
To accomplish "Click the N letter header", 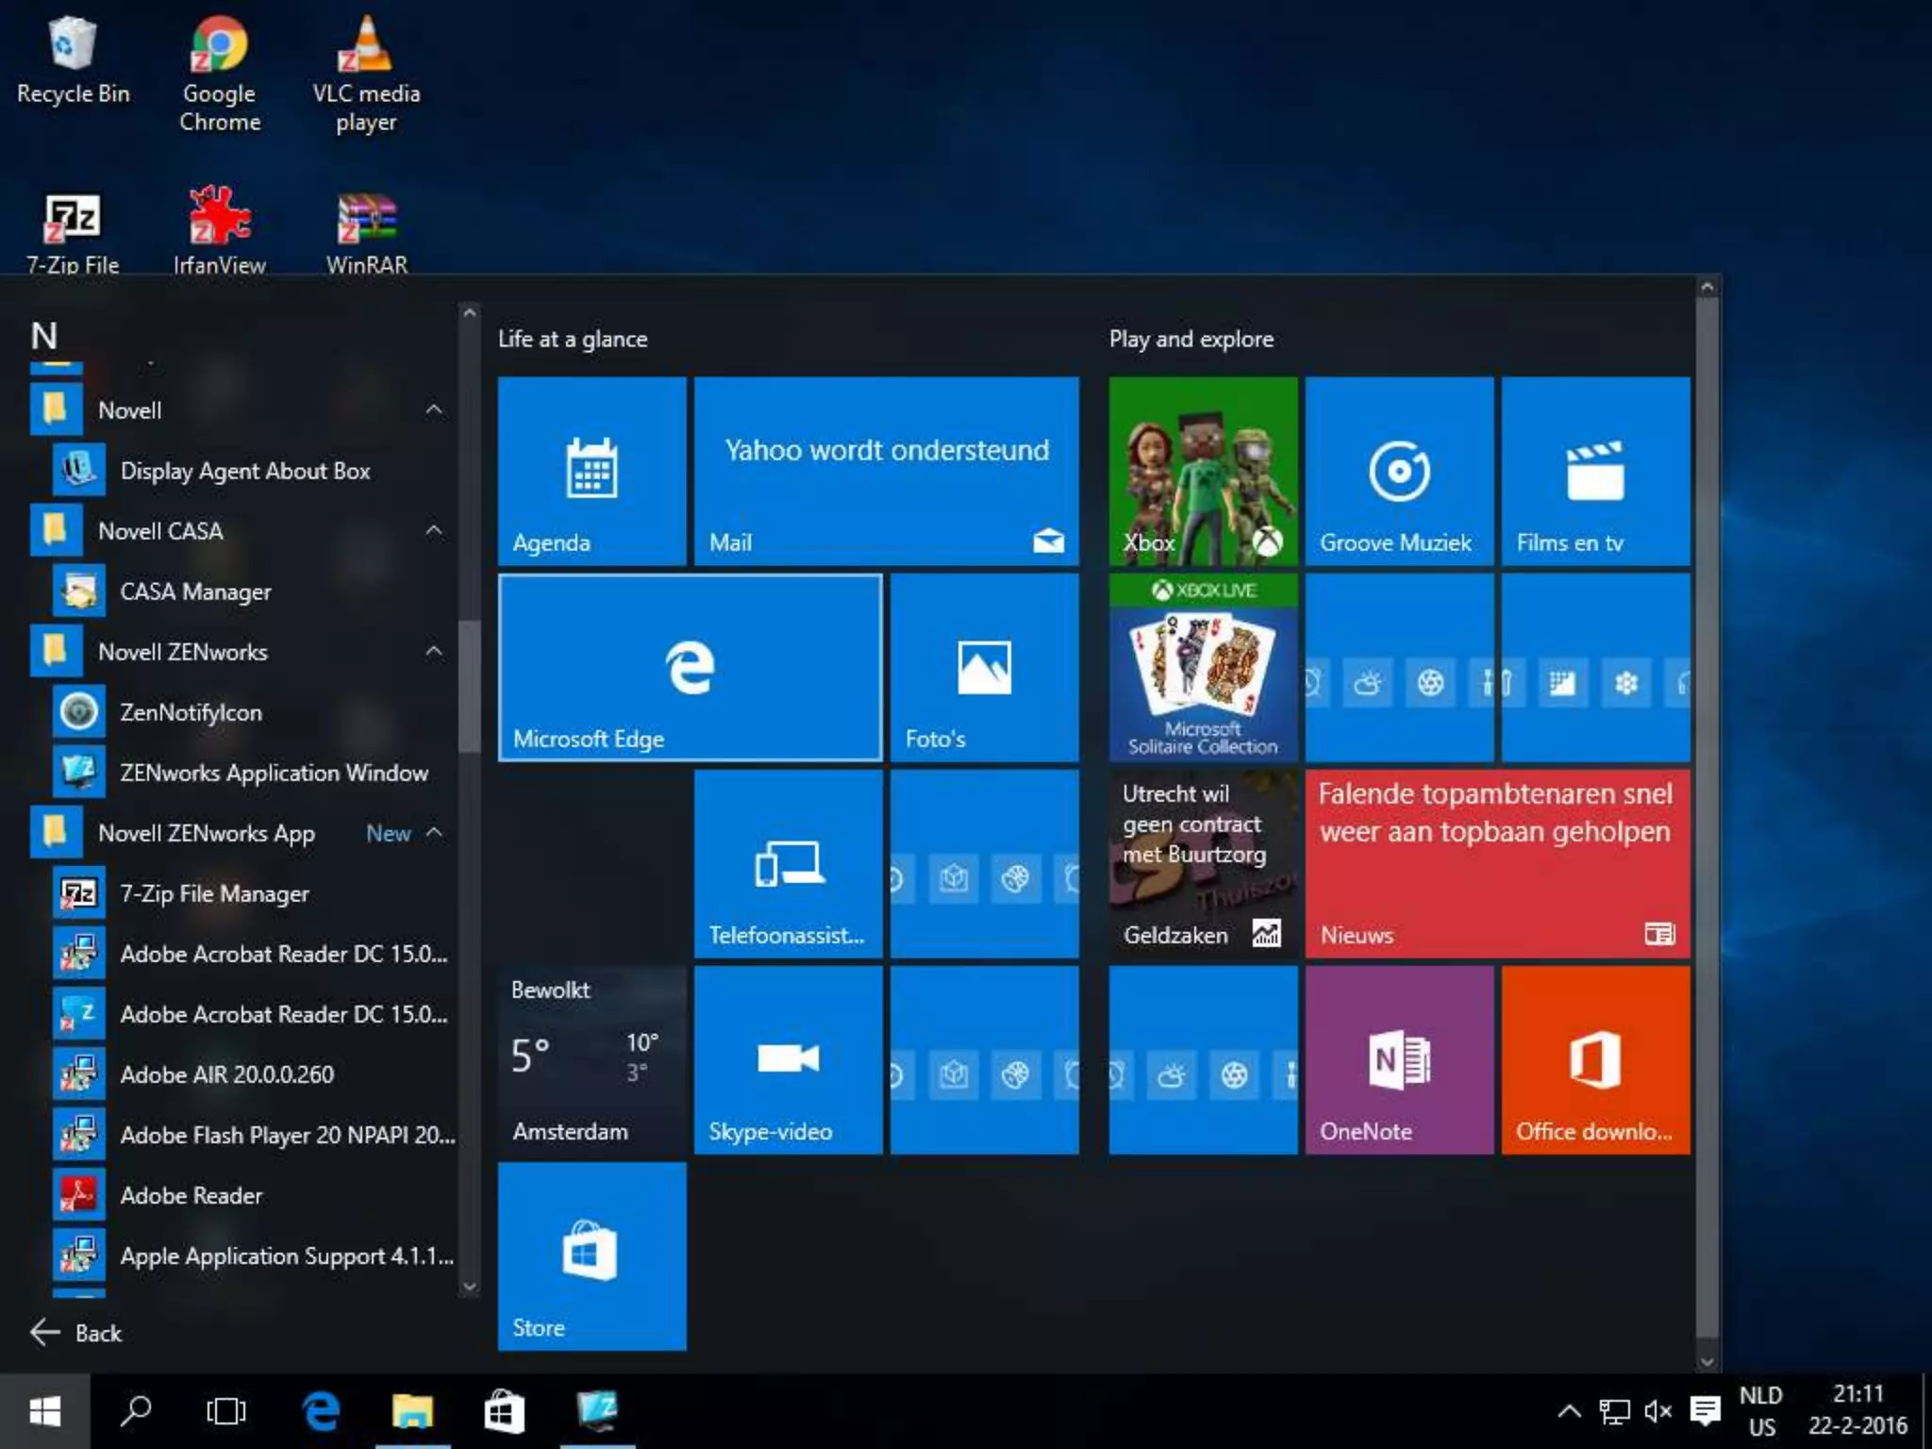I will (x=44, y=336).
